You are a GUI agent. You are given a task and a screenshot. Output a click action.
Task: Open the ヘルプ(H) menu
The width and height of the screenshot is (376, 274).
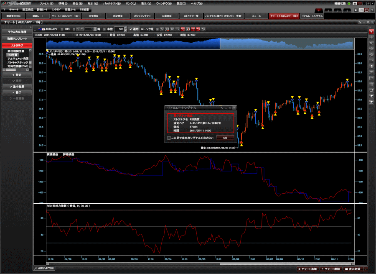coord(197,3)
